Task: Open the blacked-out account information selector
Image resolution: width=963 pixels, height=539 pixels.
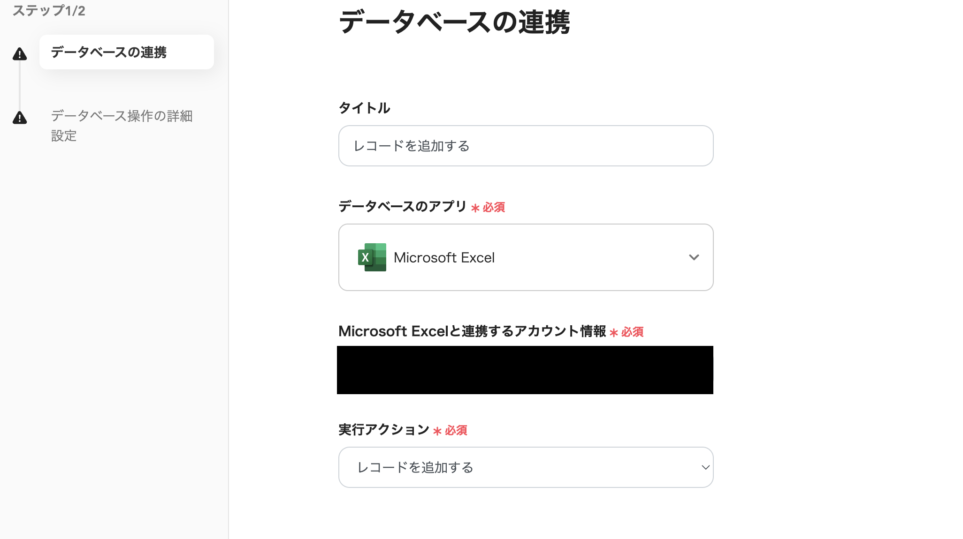Action: pyautogui.click(x=525, y=370)
